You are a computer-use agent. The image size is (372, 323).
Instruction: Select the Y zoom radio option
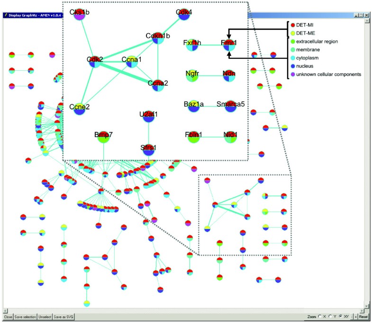[x=330, y=316]
